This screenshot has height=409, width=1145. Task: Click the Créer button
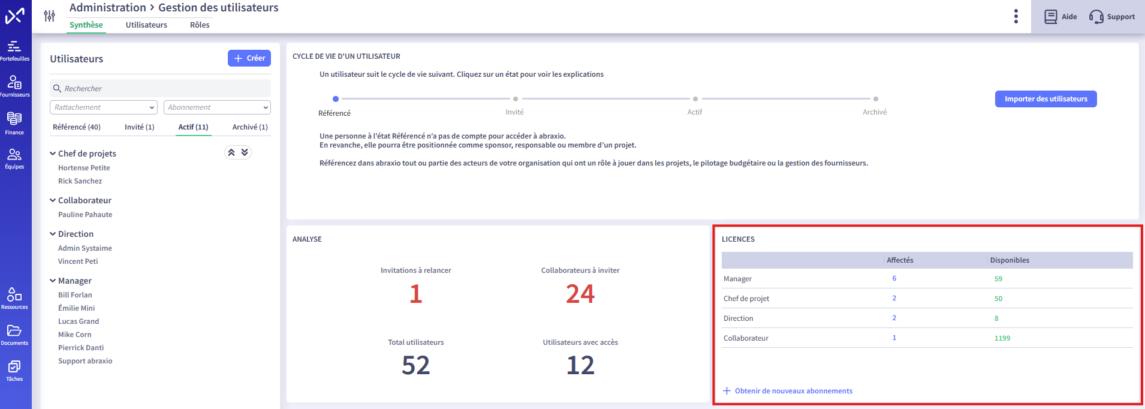point(249,58)
